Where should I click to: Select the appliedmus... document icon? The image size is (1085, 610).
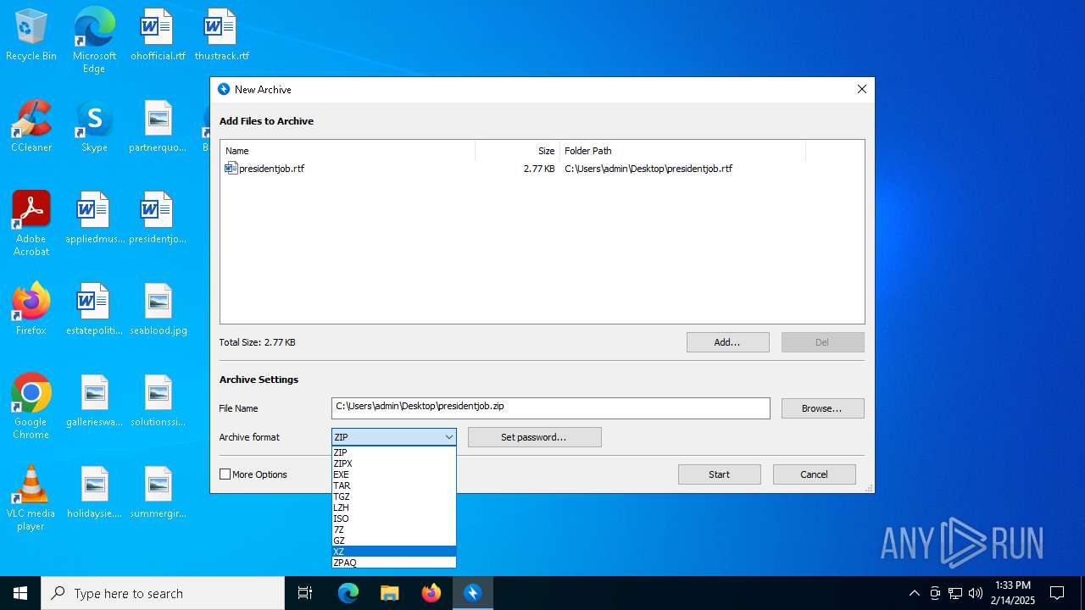tap(94, 219)
